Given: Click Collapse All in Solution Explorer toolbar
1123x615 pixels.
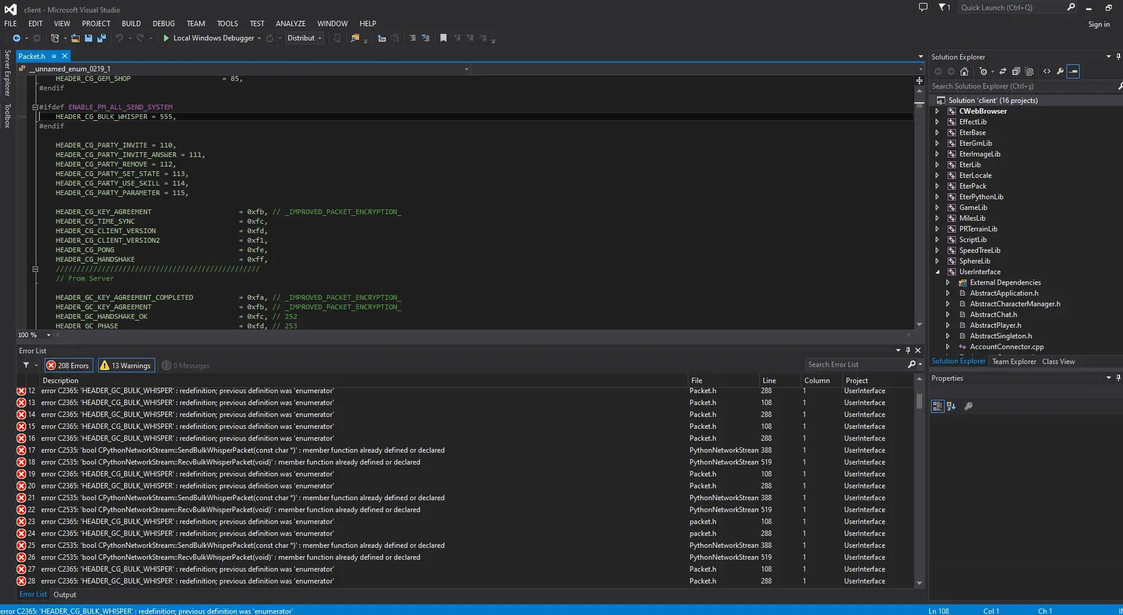Looking at the screenshot, I should coord(1016,71).
